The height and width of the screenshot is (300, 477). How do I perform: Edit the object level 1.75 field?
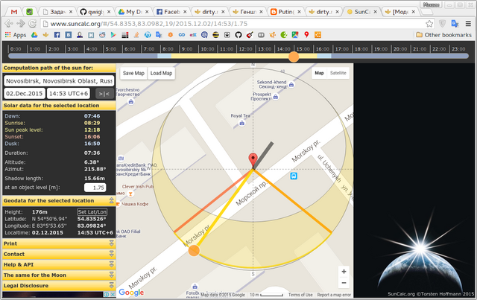tap(95, 188)
